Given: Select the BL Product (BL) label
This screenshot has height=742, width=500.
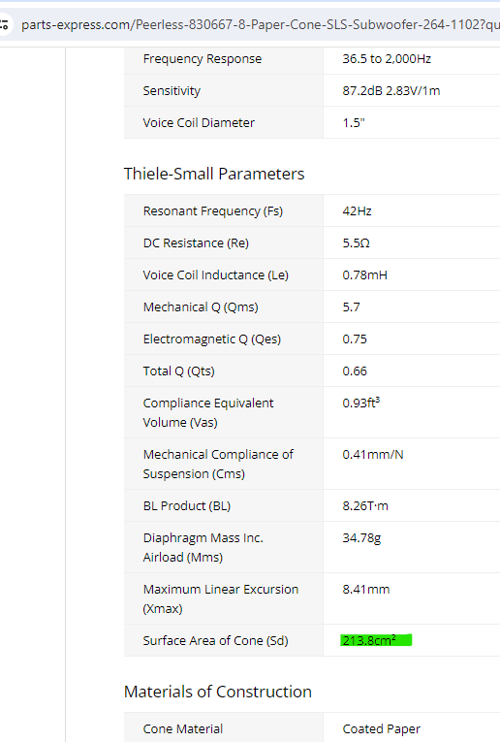Looking at the screenshot, I should pyautogui.click(x=187, y=506).
